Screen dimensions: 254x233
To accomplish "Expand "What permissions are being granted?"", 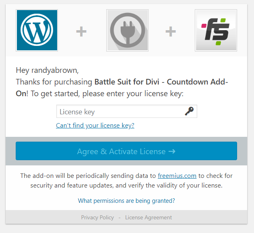I will pyautogui.click(x=126, y=200).
